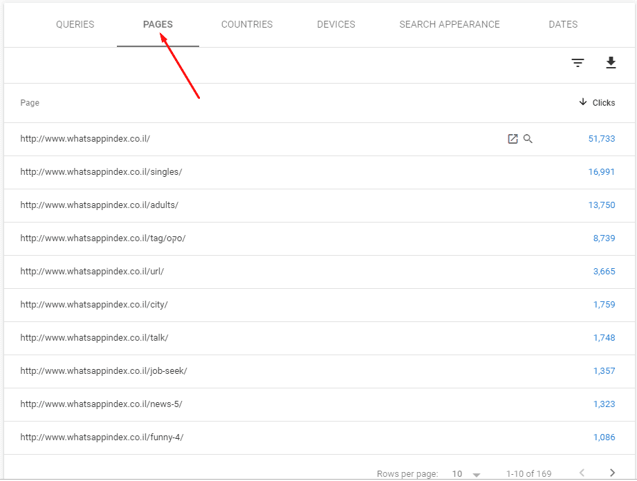Viewport: 637px width, 481px height.
Task: Open the Devices tab
Action: [x=336, y=24]
